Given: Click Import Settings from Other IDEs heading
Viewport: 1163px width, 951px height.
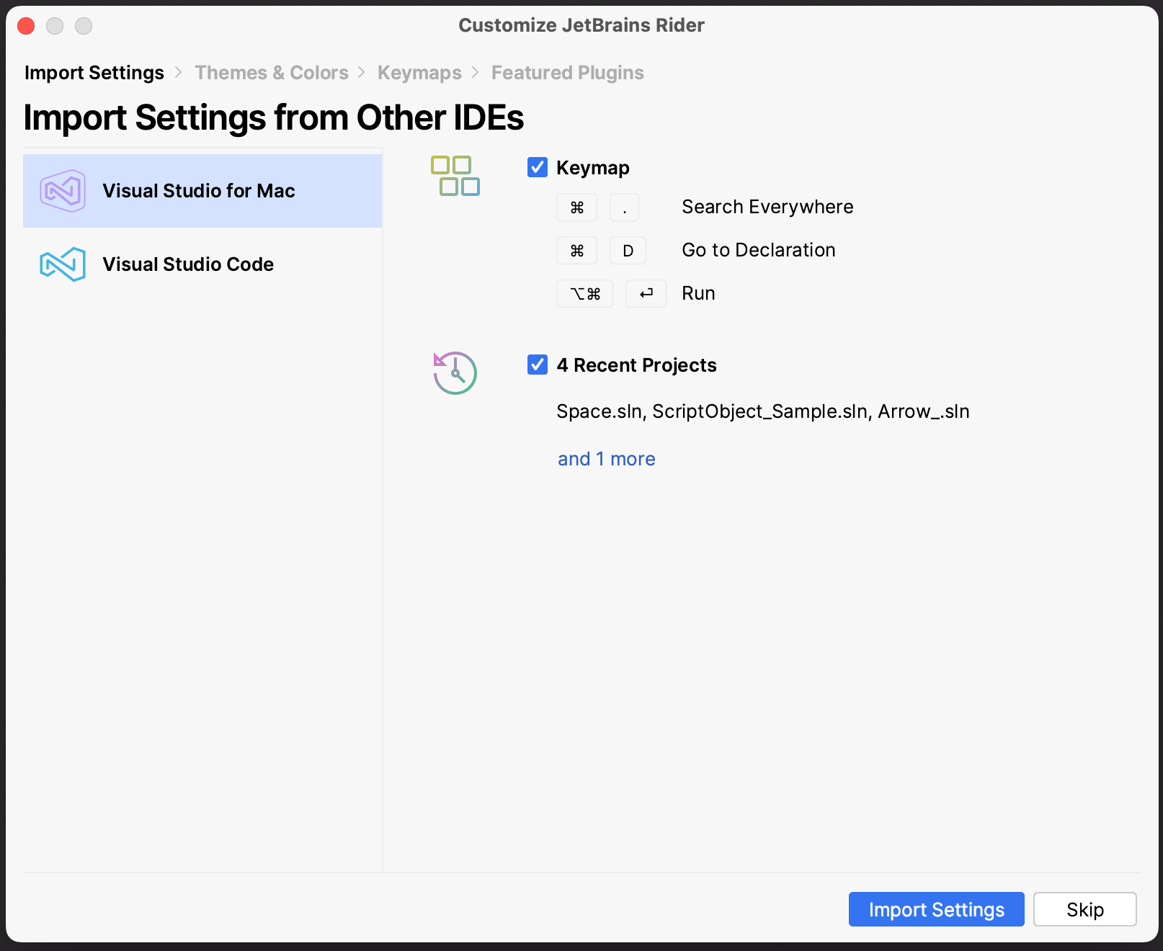Looking at the screenshot, I should point(274,117).
